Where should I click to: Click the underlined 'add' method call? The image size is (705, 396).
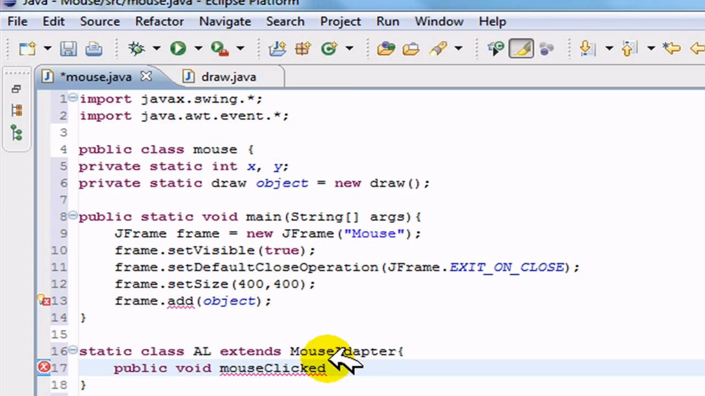pos(181,301)
